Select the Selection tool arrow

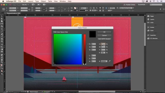tap(2, 17)
